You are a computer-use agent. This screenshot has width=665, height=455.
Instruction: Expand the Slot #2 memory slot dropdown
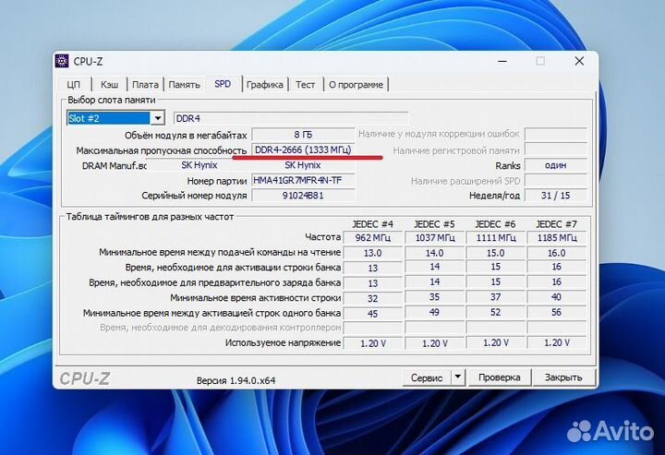coord(158,118)
